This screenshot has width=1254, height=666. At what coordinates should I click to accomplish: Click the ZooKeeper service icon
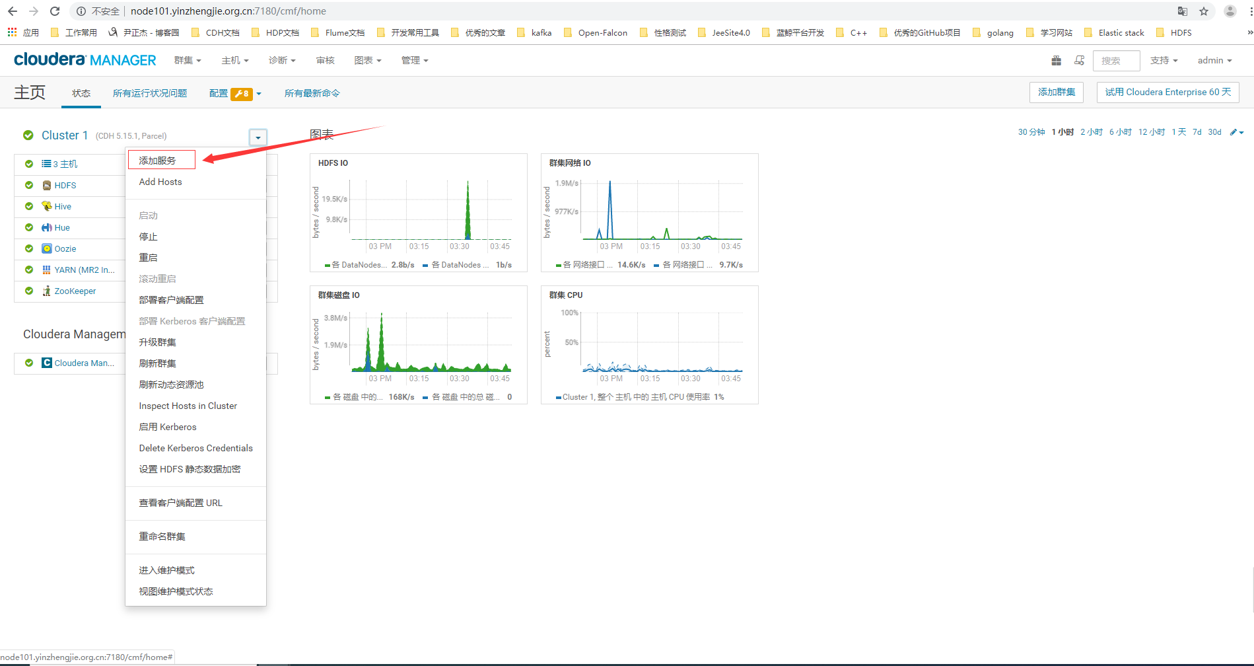tap(47, 291)
